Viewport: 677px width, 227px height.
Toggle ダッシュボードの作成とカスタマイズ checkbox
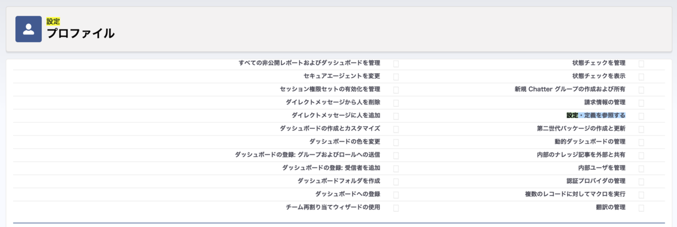point(396,129)
